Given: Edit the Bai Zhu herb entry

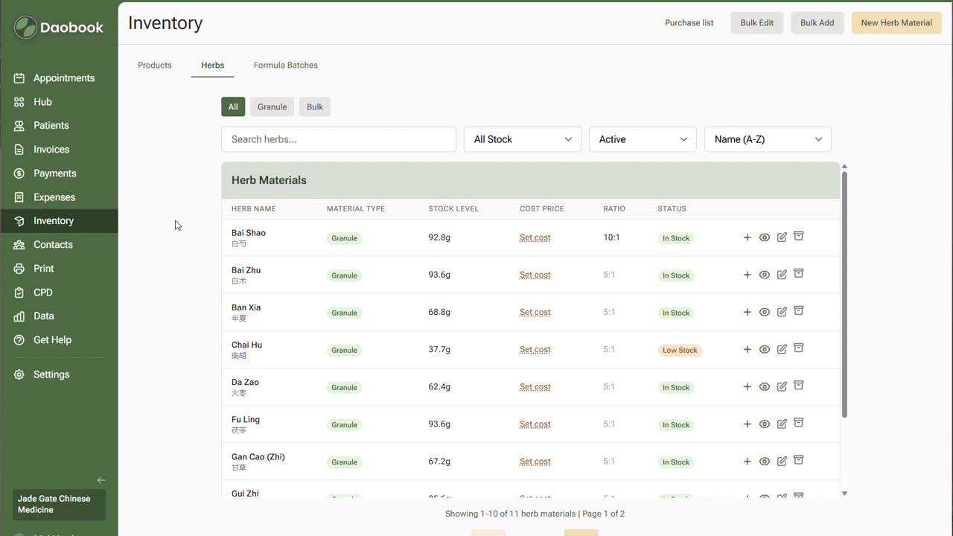Looking at the screenshot, I should pyautogui.click(x=782, y=275).
